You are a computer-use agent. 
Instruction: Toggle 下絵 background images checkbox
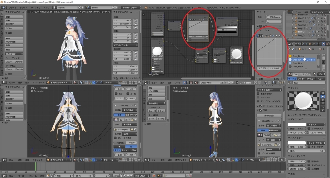260,110
